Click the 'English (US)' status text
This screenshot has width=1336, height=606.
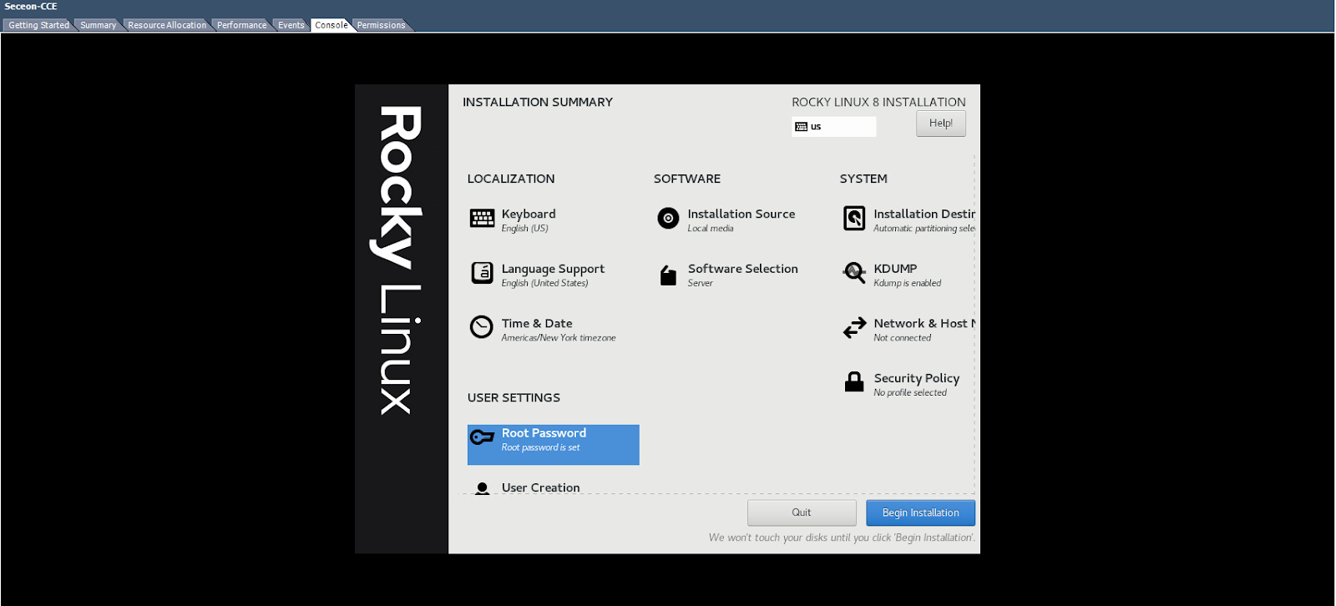click(x=525, y=229)
